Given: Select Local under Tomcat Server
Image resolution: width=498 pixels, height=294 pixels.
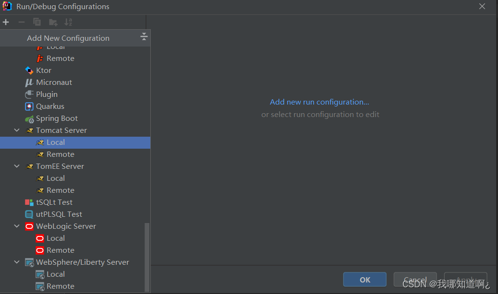Looking at the screenshot, I should pos(75,142).
